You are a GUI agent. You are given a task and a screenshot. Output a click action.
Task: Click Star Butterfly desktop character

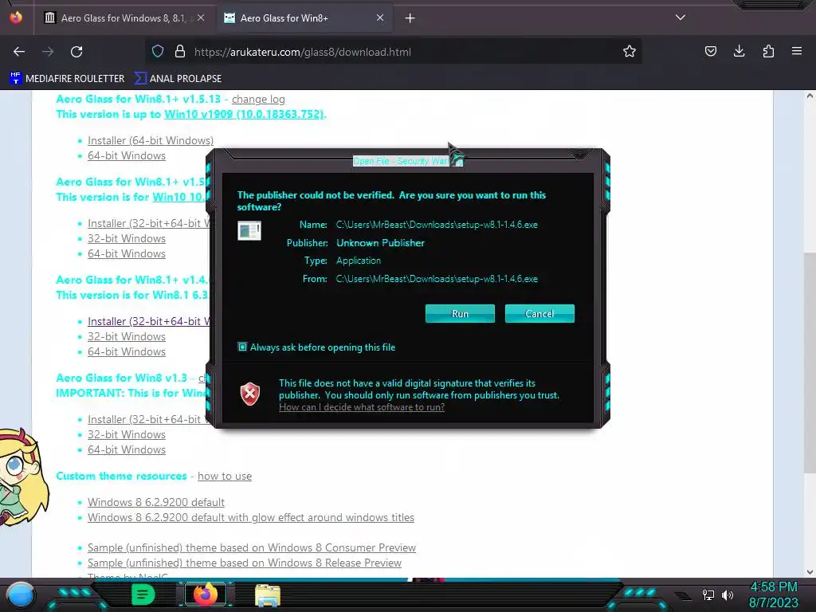[23, 478]
